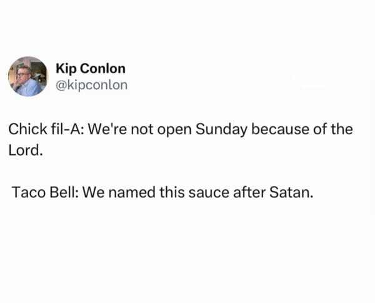Click the @kipconlon handle

(91, 84)
